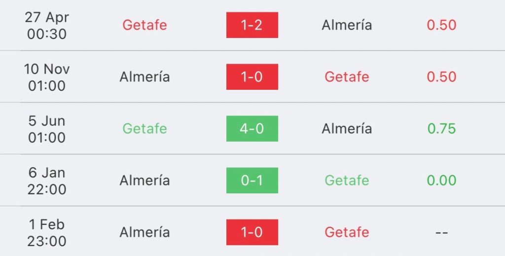Open the 10 Nov 1-0 score badge
The image size is (505, 256).
[252, 76]
